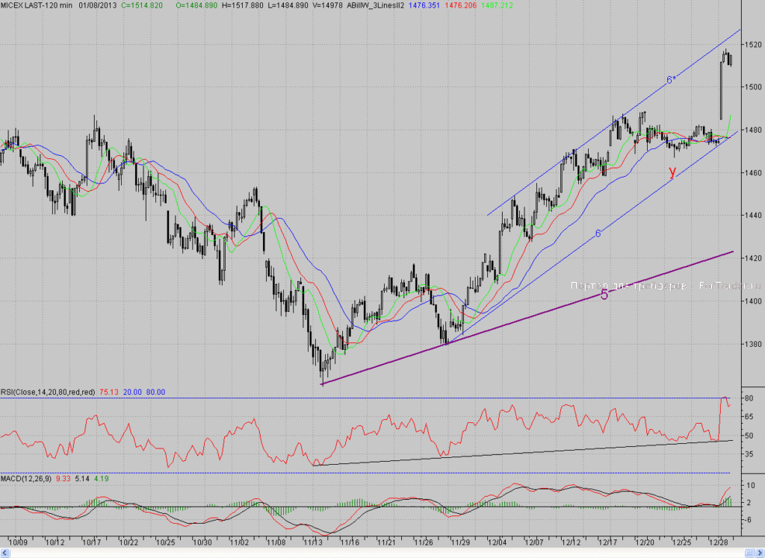Click the blue channel line label 6*
This screenshot has height=558, width=765.
pos(672,80)
